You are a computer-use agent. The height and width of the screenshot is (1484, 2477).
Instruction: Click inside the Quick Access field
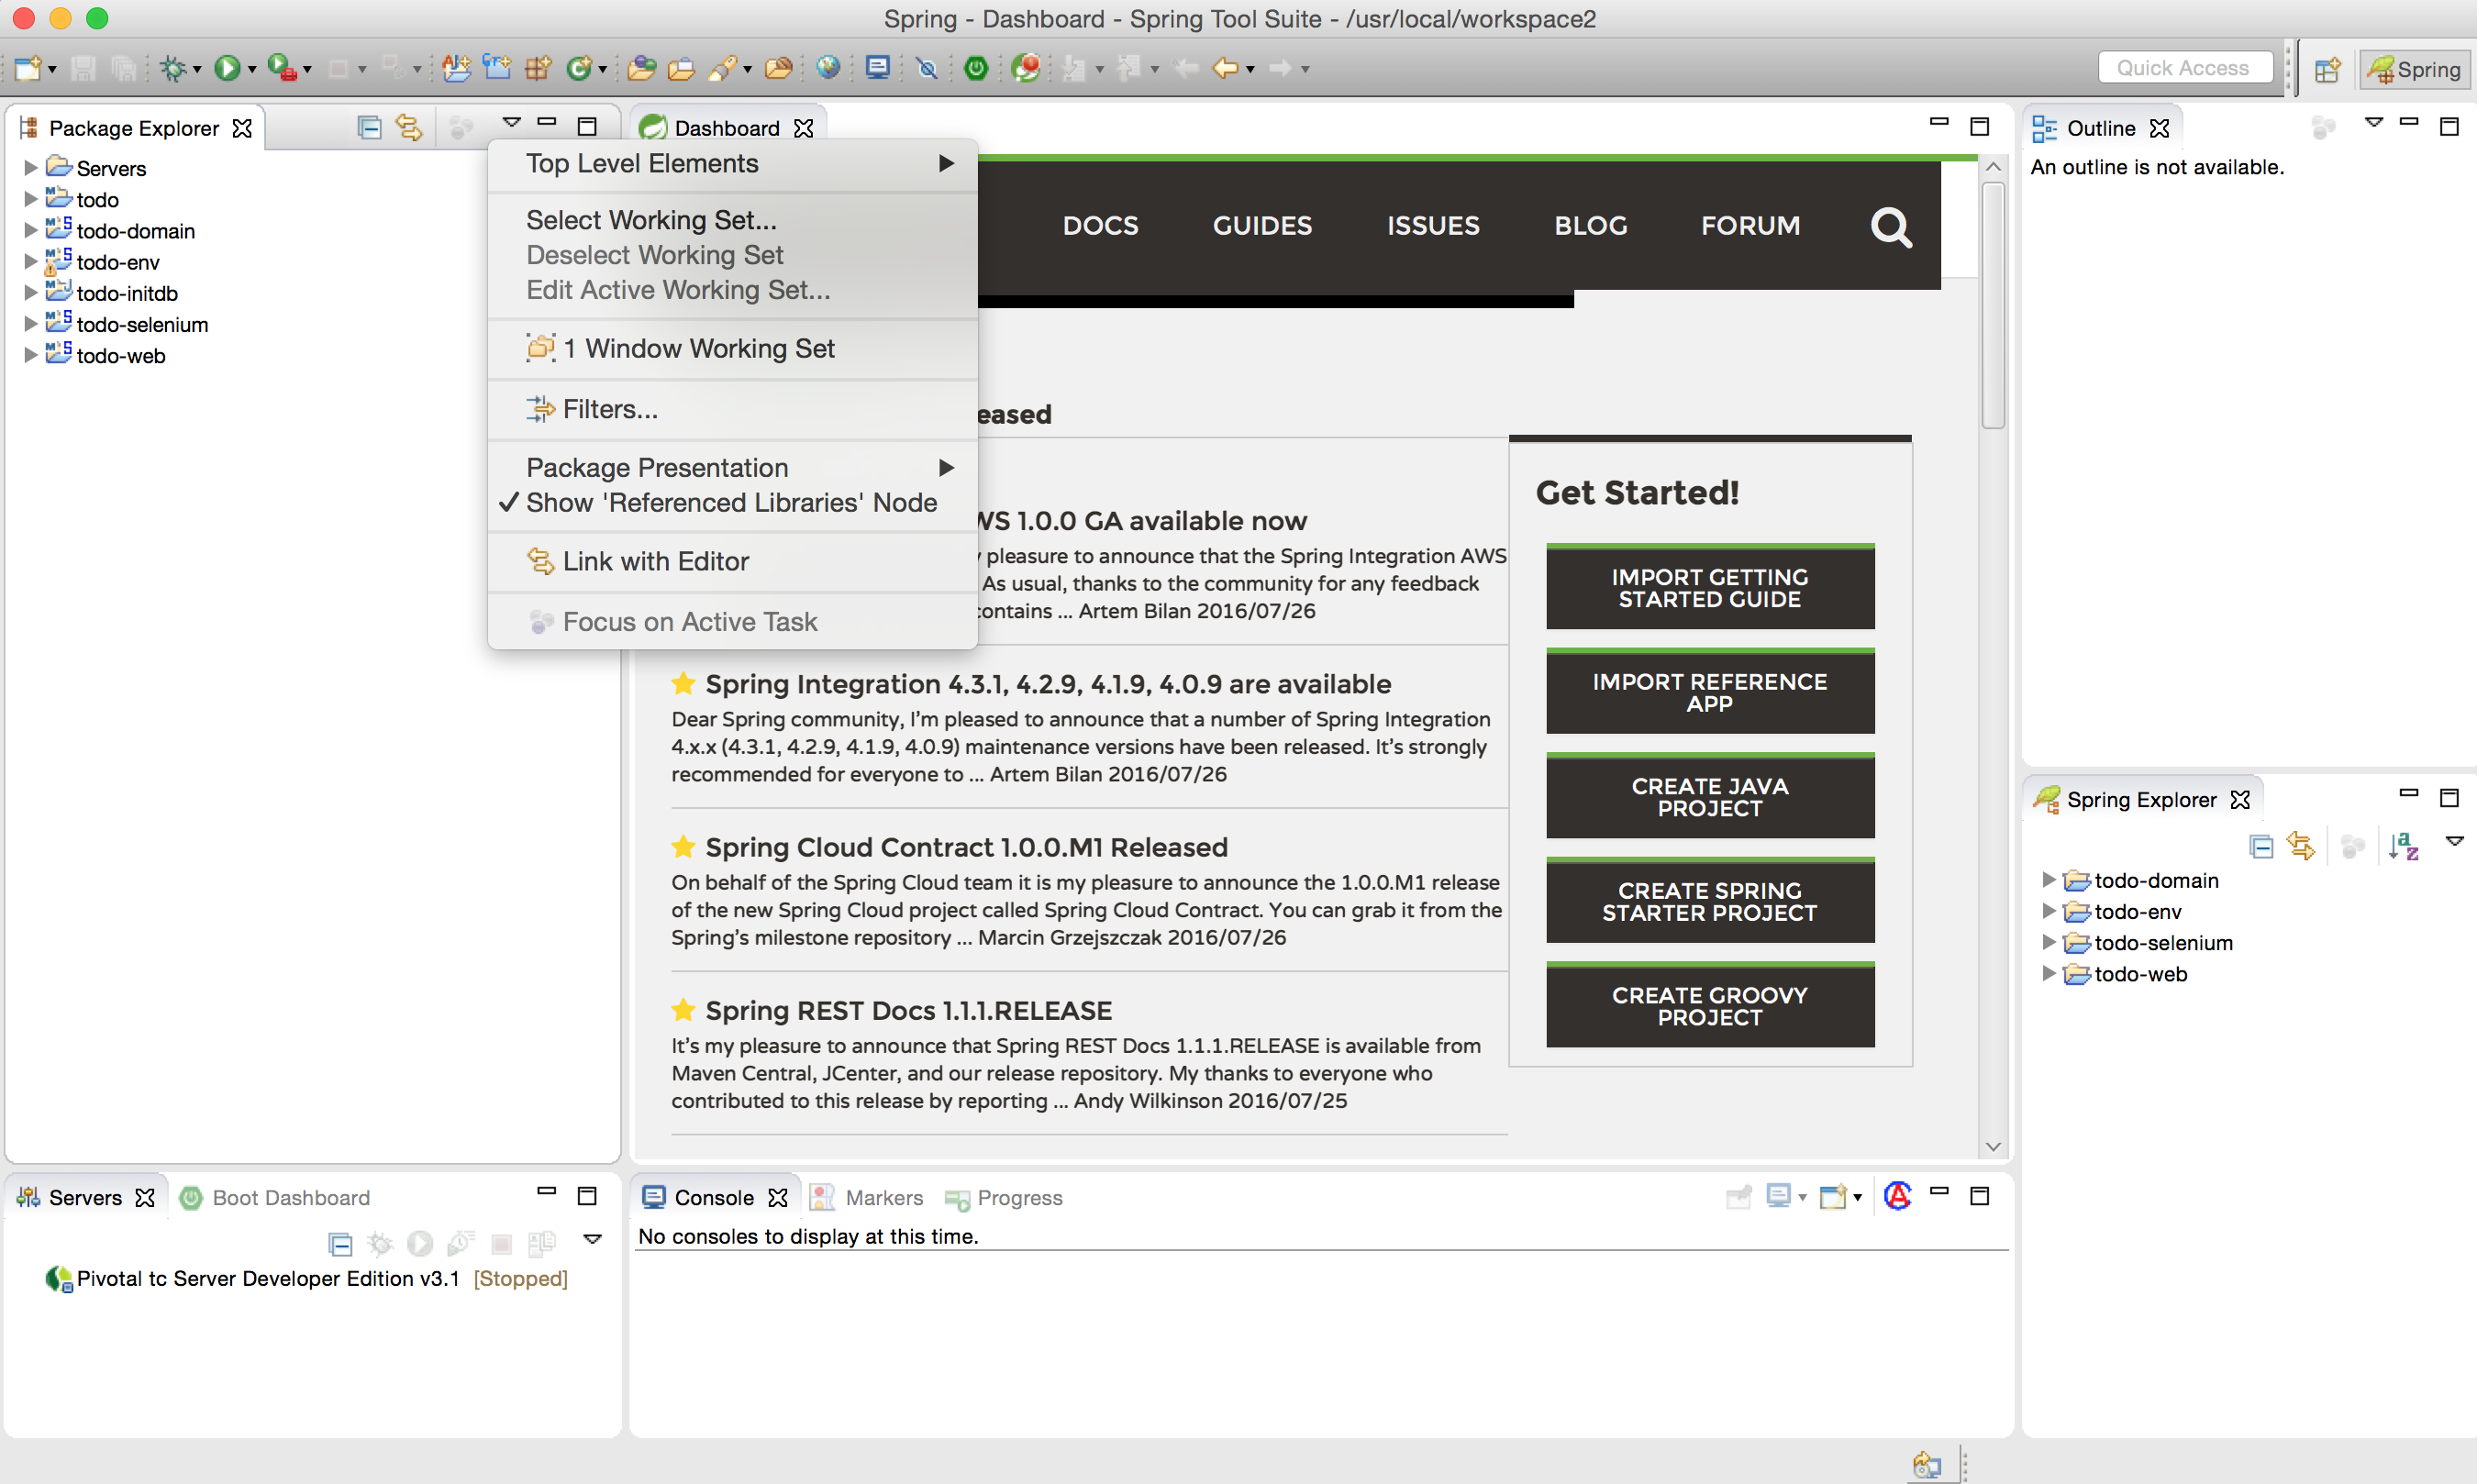pos(2184,67)
